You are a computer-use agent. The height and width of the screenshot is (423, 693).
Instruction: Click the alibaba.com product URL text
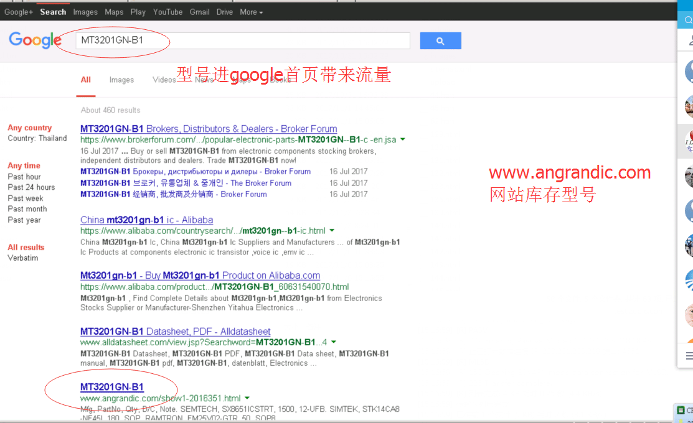(214, 287)
